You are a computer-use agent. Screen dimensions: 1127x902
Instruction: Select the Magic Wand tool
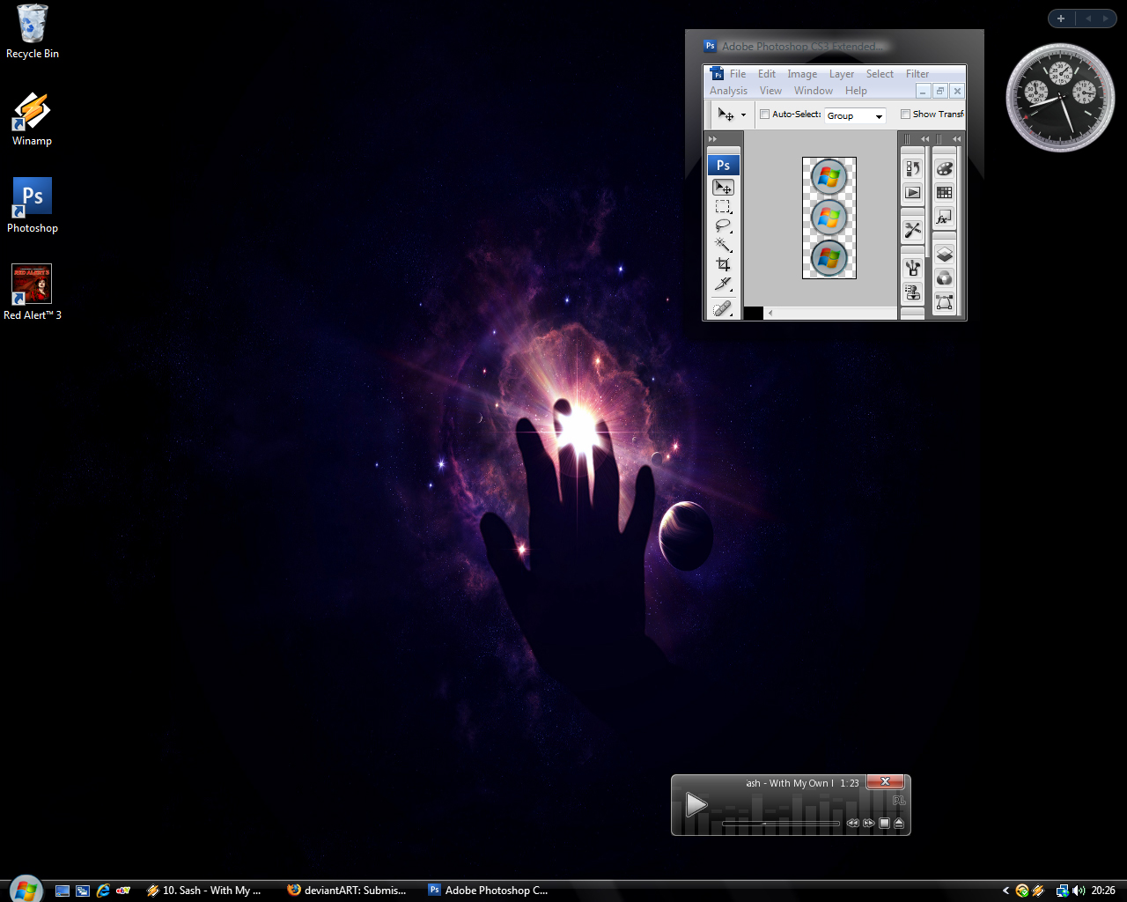(723, 246)
